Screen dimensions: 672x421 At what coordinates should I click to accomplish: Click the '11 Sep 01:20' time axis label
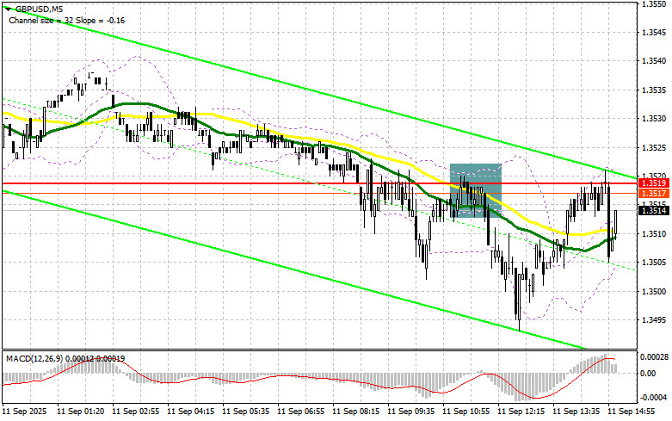pyautogui.click(x=81, y=412)
